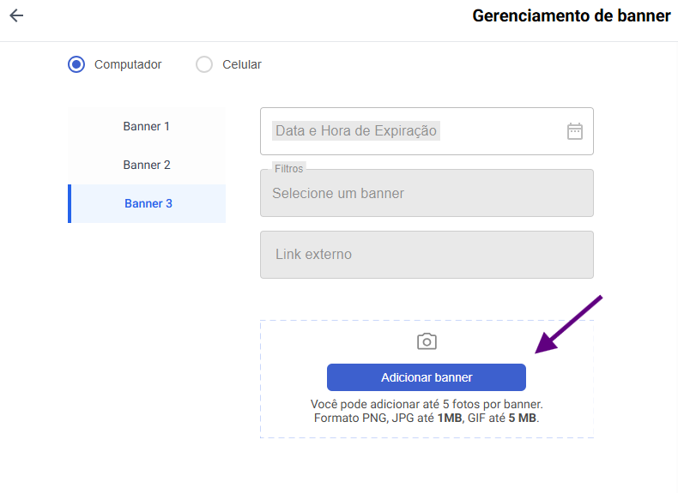Click the 5 fotos por banner hint text
This screenshot has width=678, height=500.
[x=427, y=403]
